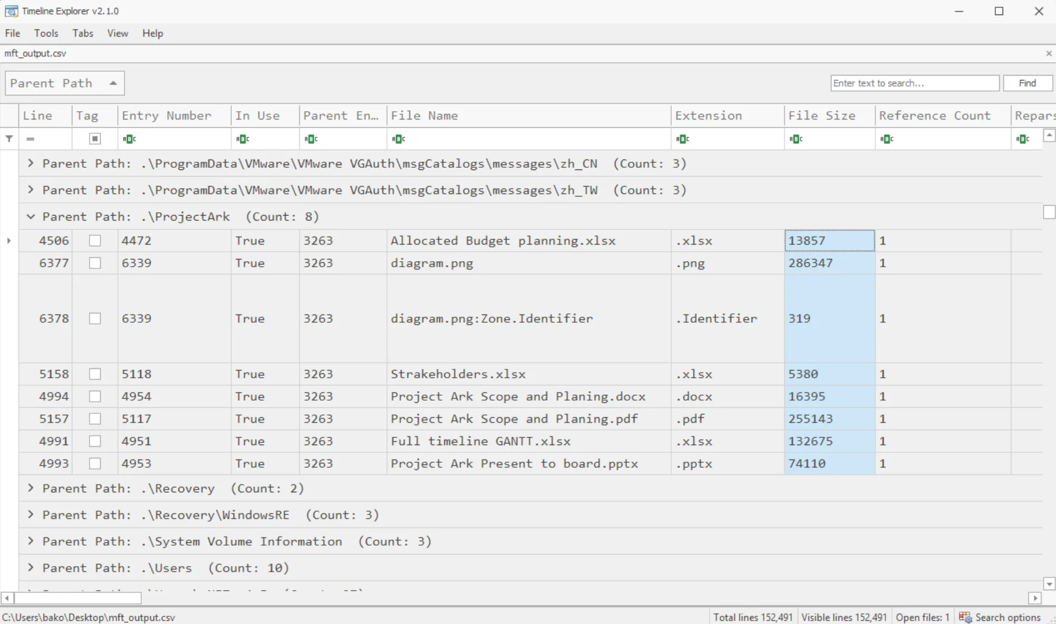
Task: Tag the diagram.png row checkbox
Action: coord(95,263)
